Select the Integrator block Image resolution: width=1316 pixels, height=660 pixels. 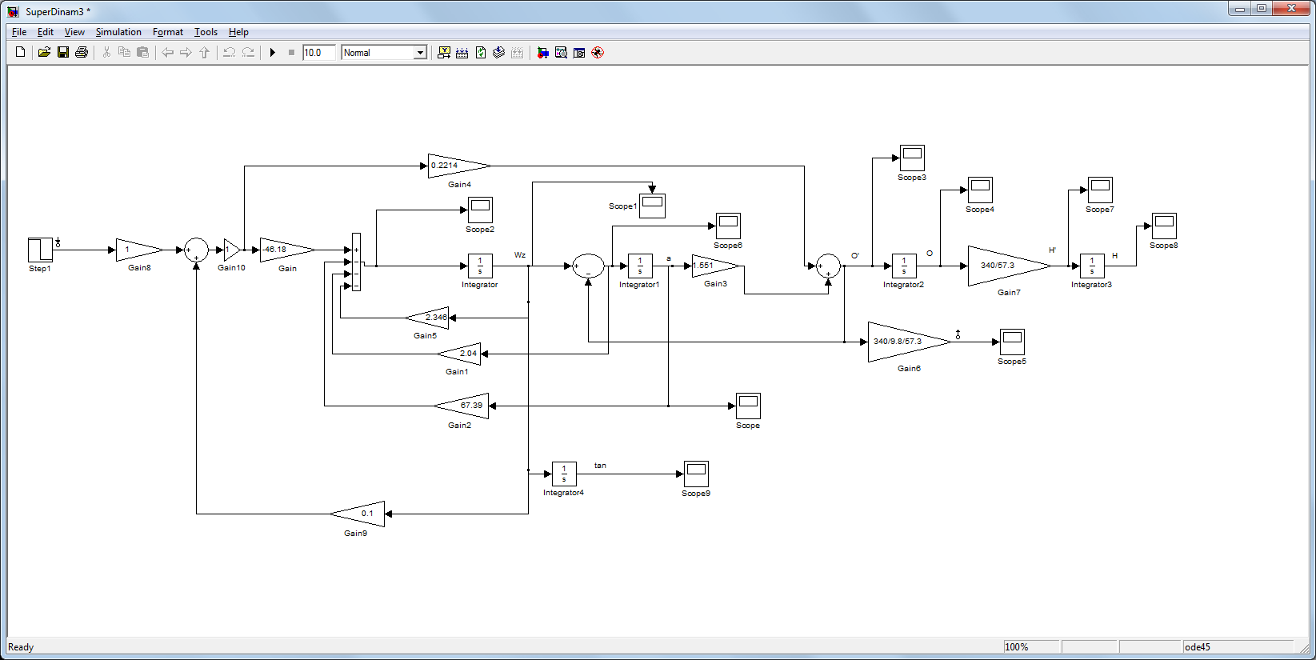(x=480, y=266)
